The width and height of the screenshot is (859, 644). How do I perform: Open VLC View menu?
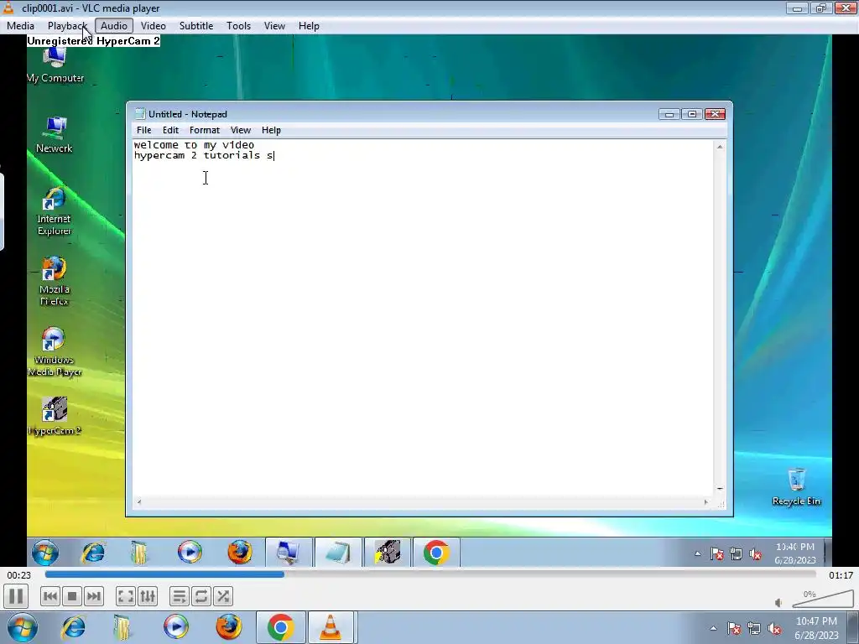[x=274, y=26]
